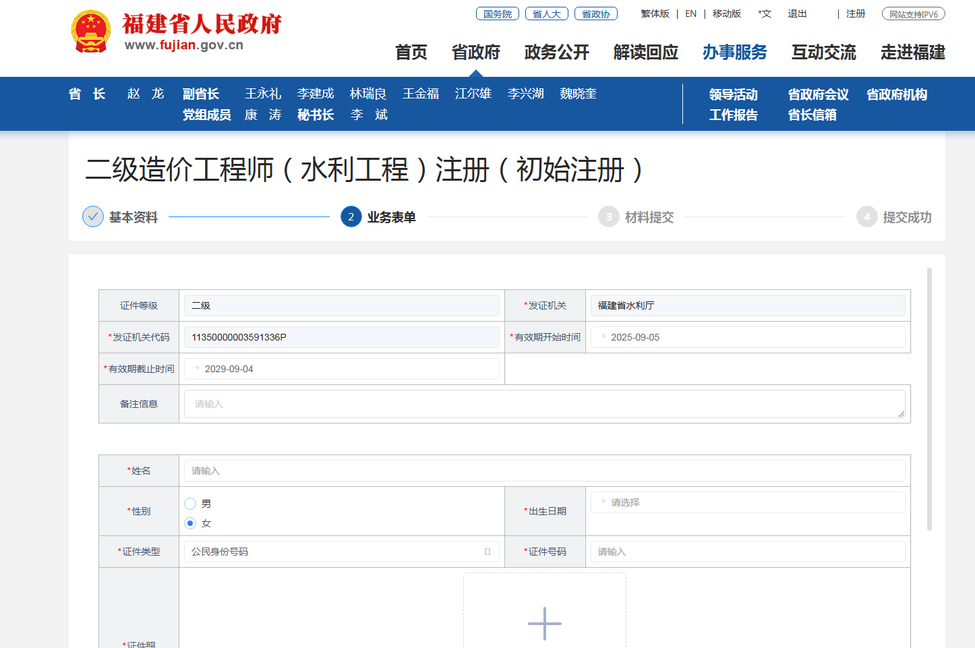Open the 证件类型 dropdown

pos(341,552)
